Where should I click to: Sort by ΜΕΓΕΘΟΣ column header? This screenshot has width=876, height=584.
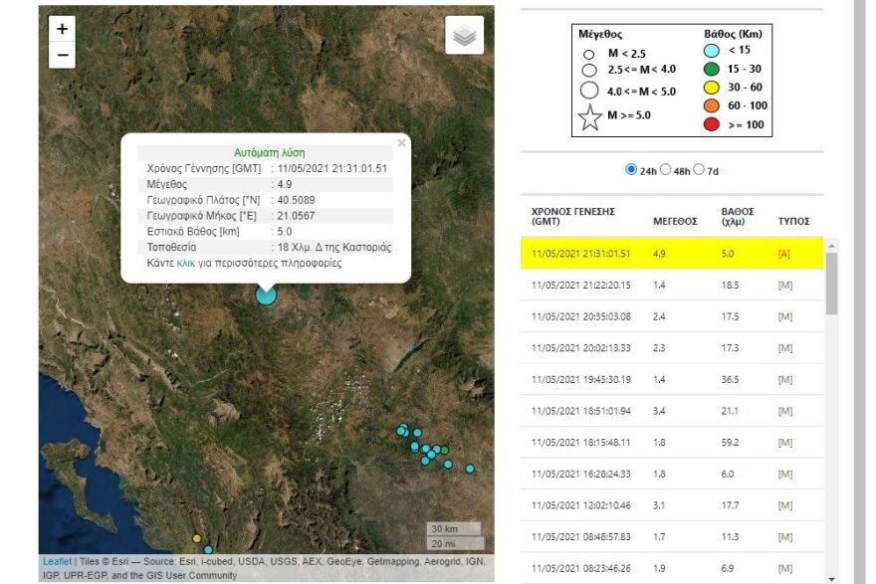pyautogui.click(x=674, y=221)
